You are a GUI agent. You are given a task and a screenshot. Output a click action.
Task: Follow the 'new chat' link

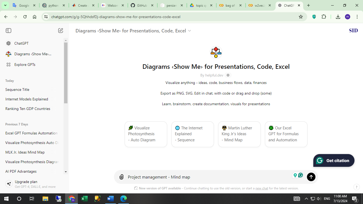tap(262, 188)
